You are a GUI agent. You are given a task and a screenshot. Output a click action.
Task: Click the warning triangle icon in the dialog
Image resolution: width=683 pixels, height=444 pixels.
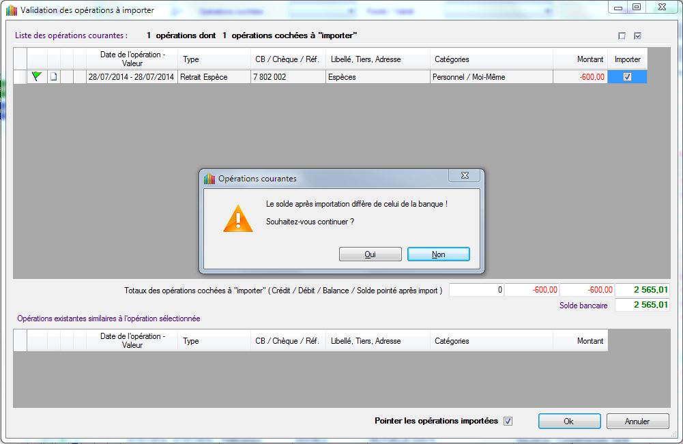(238, 218)
